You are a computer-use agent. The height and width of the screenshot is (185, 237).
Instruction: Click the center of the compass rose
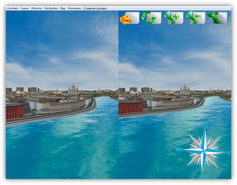tap(204, 151)
